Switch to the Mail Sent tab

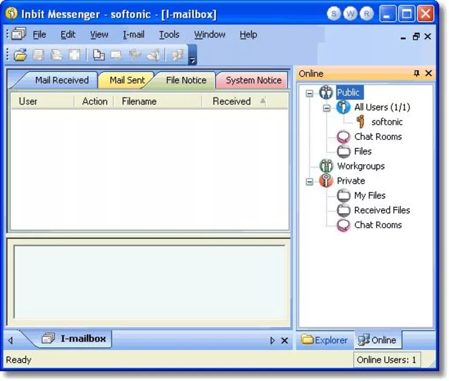click(x=127, y=80)
